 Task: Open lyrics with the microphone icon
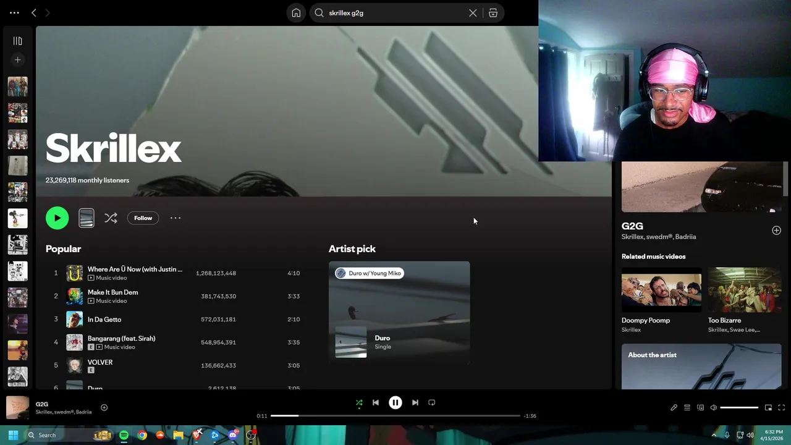[x=674, y=407]
